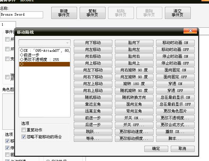The image size is (209, 161).
Task: Open 更改合成方式... dialog
Action: tap(175, 125)
